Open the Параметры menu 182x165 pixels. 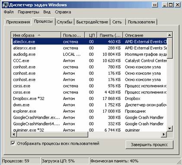click(29, 12)
